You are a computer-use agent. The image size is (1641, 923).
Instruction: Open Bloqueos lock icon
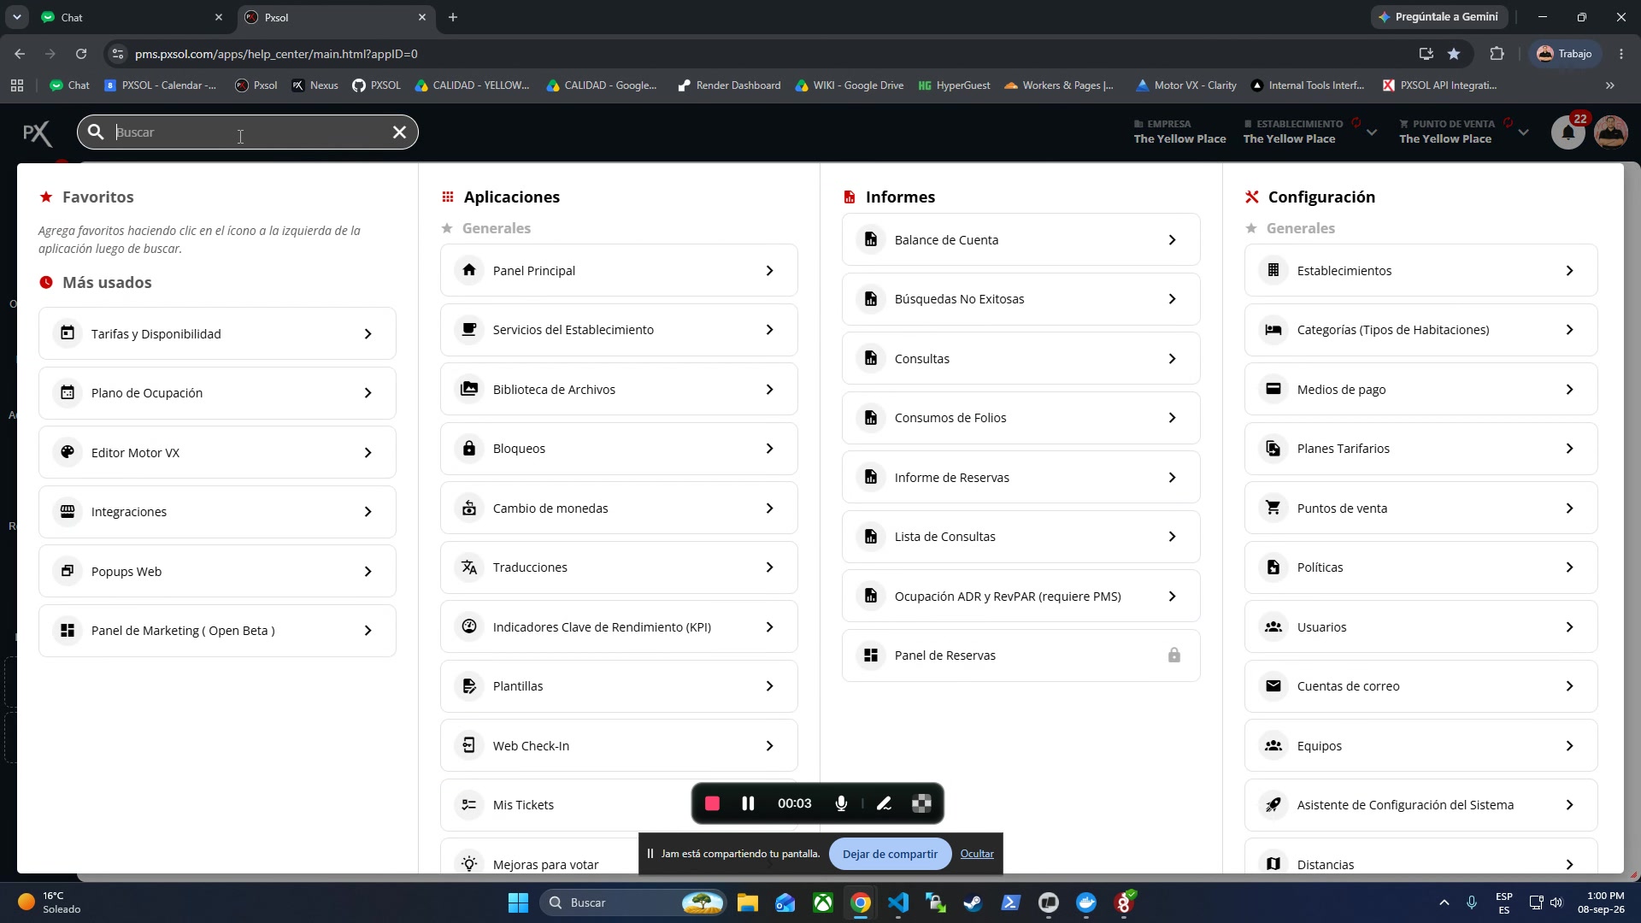(469, 449)
